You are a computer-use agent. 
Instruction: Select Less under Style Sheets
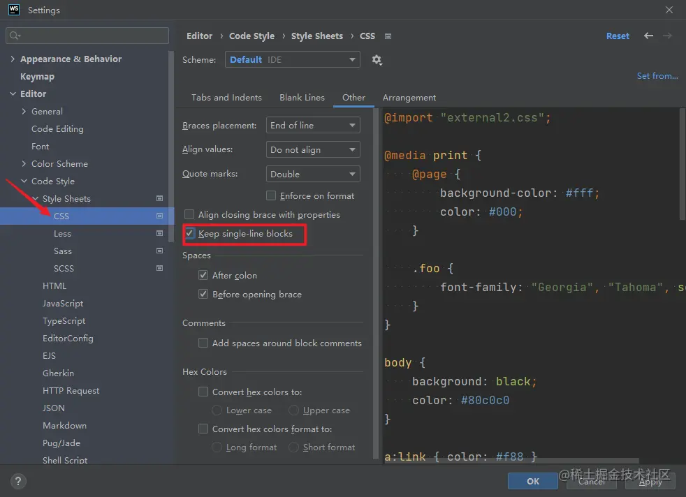click(x=62, y=233)
